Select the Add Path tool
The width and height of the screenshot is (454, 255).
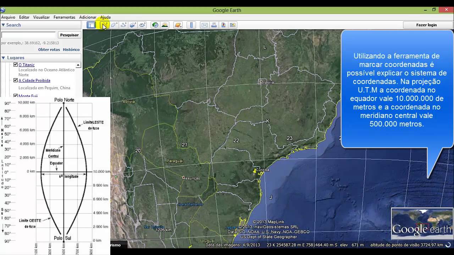[x=123, y=25]
